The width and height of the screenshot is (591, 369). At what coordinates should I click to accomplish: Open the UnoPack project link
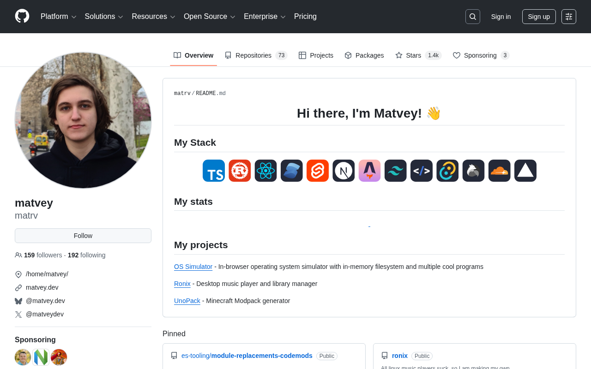tap(187, 301)
